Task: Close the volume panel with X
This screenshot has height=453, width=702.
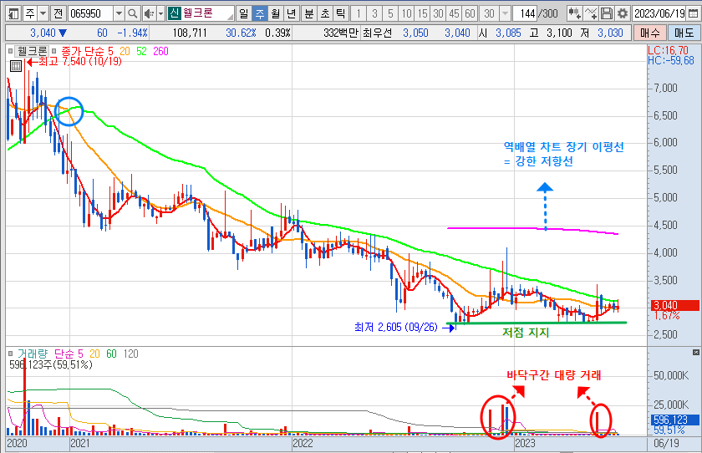Action: pyautogui.click(x=695, y=352)
